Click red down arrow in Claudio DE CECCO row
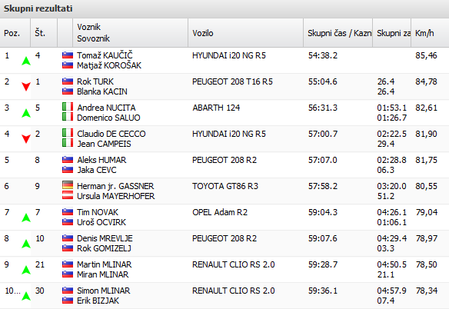The height and width of the screenshot is (309, 449). (26, 139)
